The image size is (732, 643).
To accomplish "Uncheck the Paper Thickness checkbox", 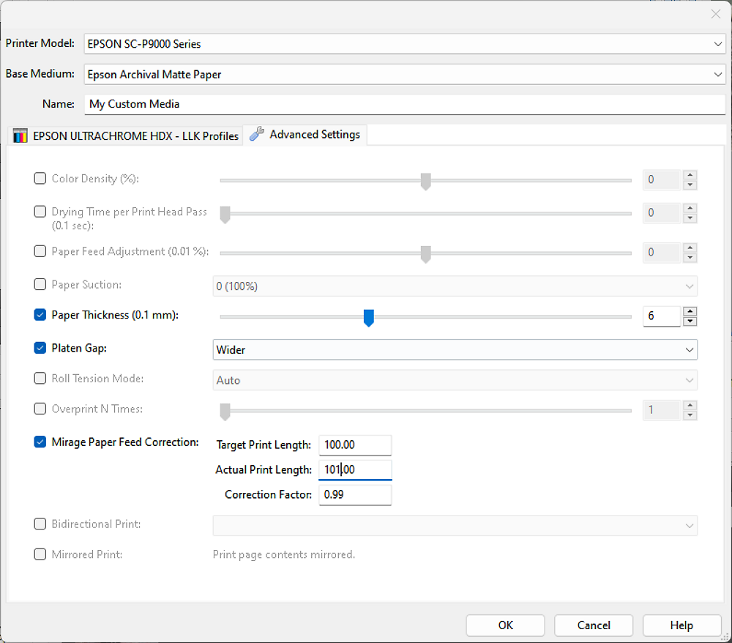I will [x=40, y=316].
